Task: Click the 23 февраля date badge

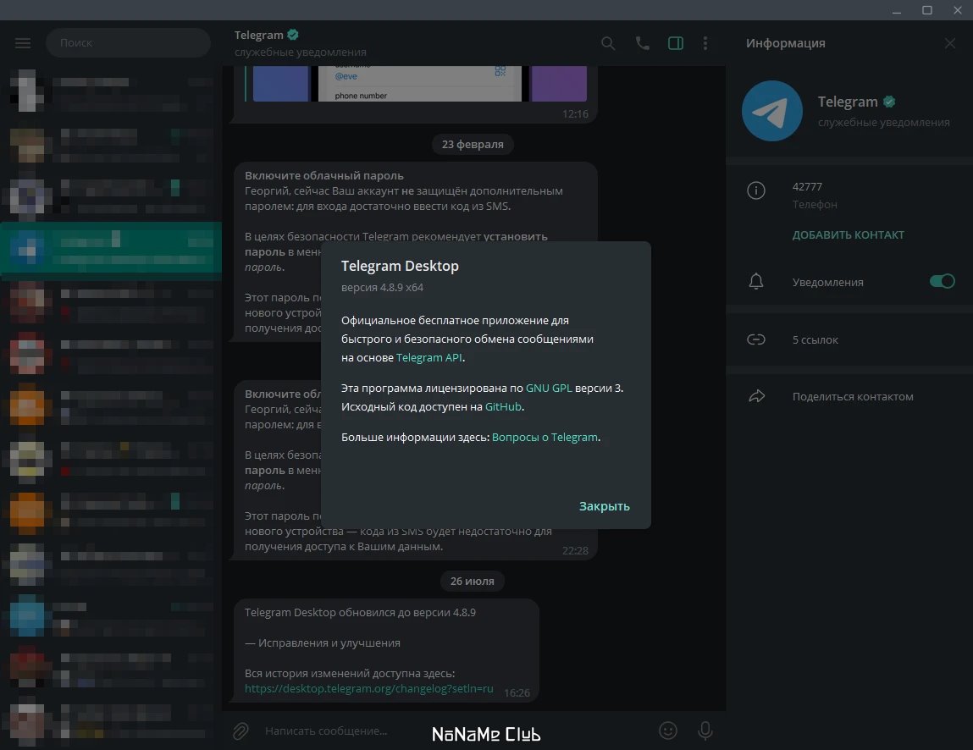Action: [473, 144]
